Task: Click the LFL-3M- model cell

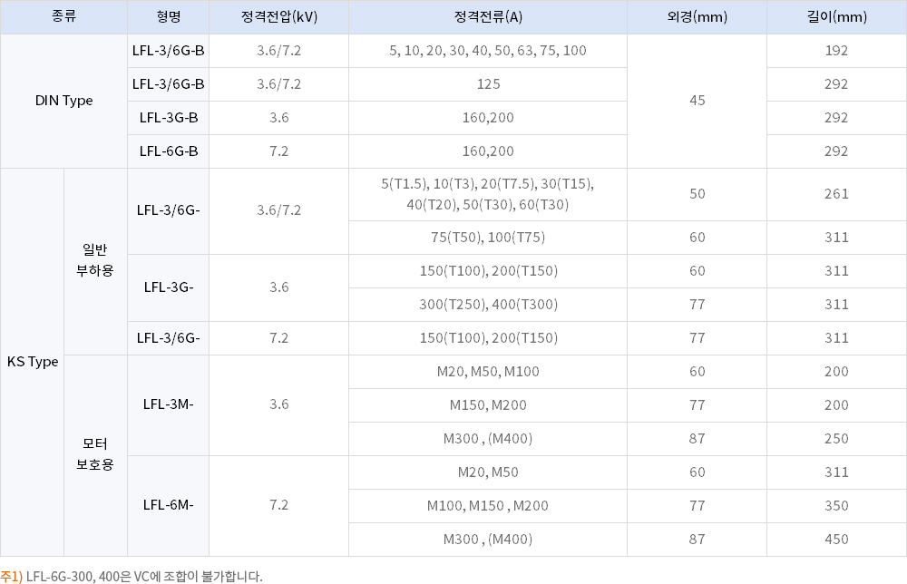Action: coord(169,404)
